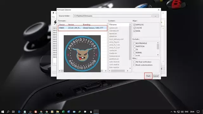Enable No final verification checkbox

(x=134, y=62)
